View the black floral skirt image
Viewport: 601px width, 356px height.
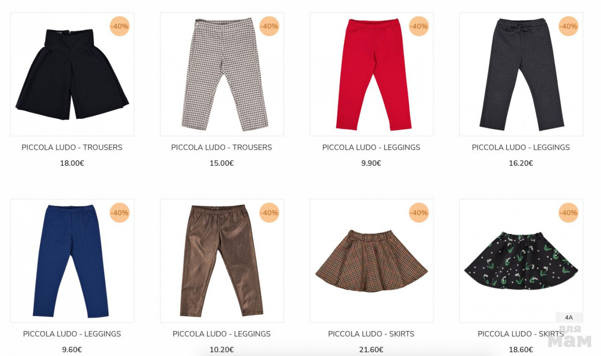point(521,261)
